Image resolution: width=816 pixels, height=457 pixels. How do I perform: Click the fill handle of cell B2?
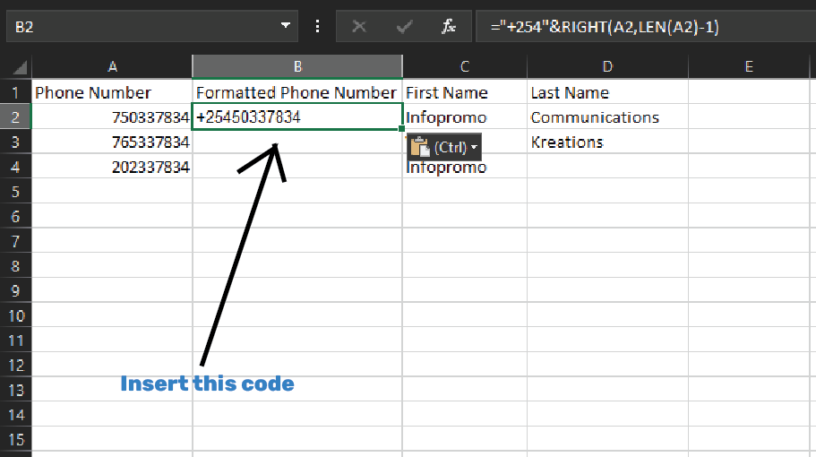(402, 128)
